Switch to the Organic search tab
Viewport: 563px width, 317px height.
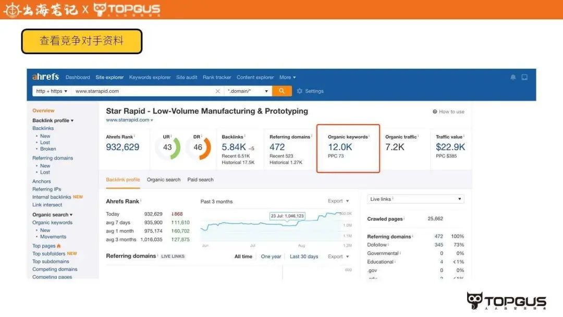pyautogui.click(x=163, y=179)
